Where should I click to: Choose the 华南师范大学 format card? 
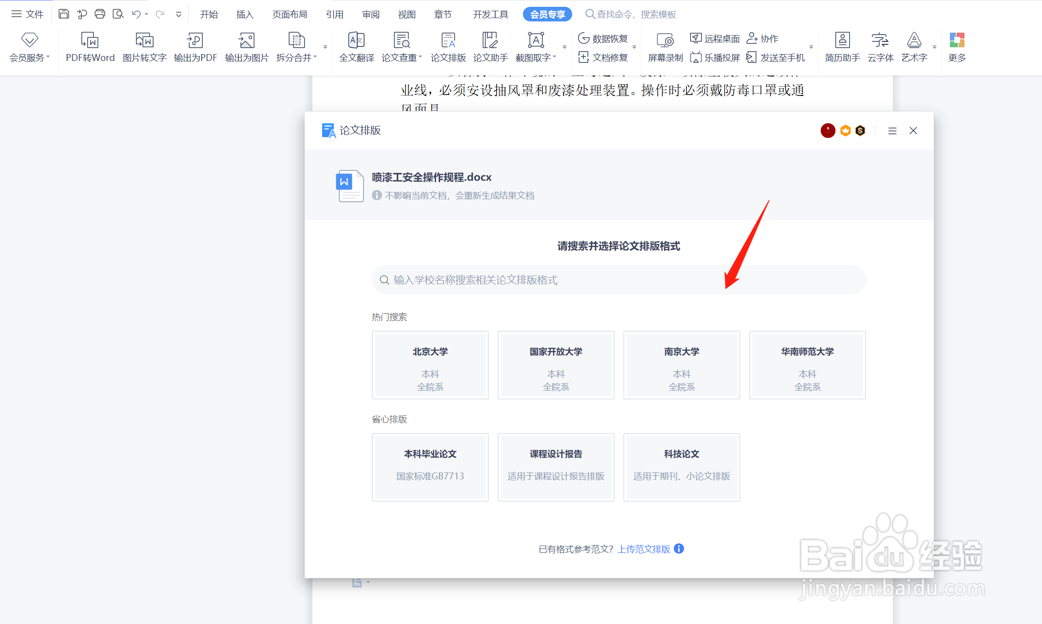(808, 365)
